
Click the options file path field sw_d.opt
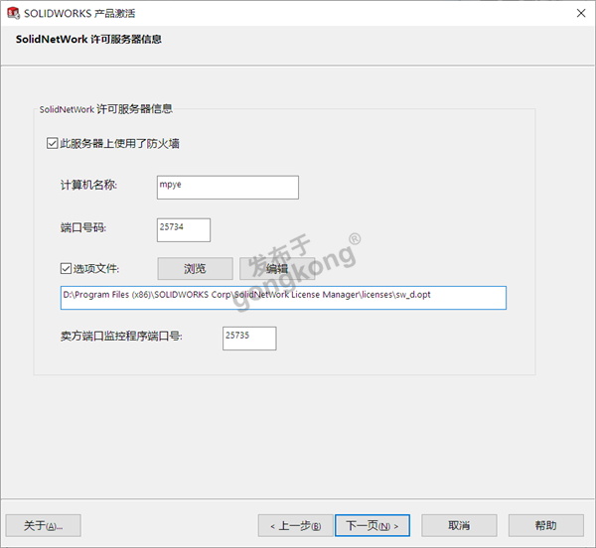pyautogui.click(x=283, y=298)
